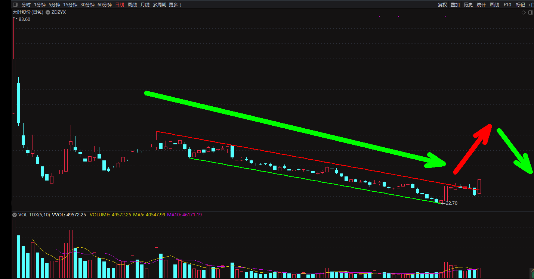Click the ZDZYX indicator name
The height and width of the screenshot is (279, 534).
[59, 12]
